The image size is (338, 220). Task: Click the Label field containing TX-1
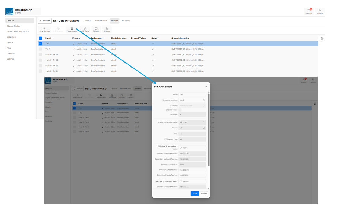click(192, 95)
